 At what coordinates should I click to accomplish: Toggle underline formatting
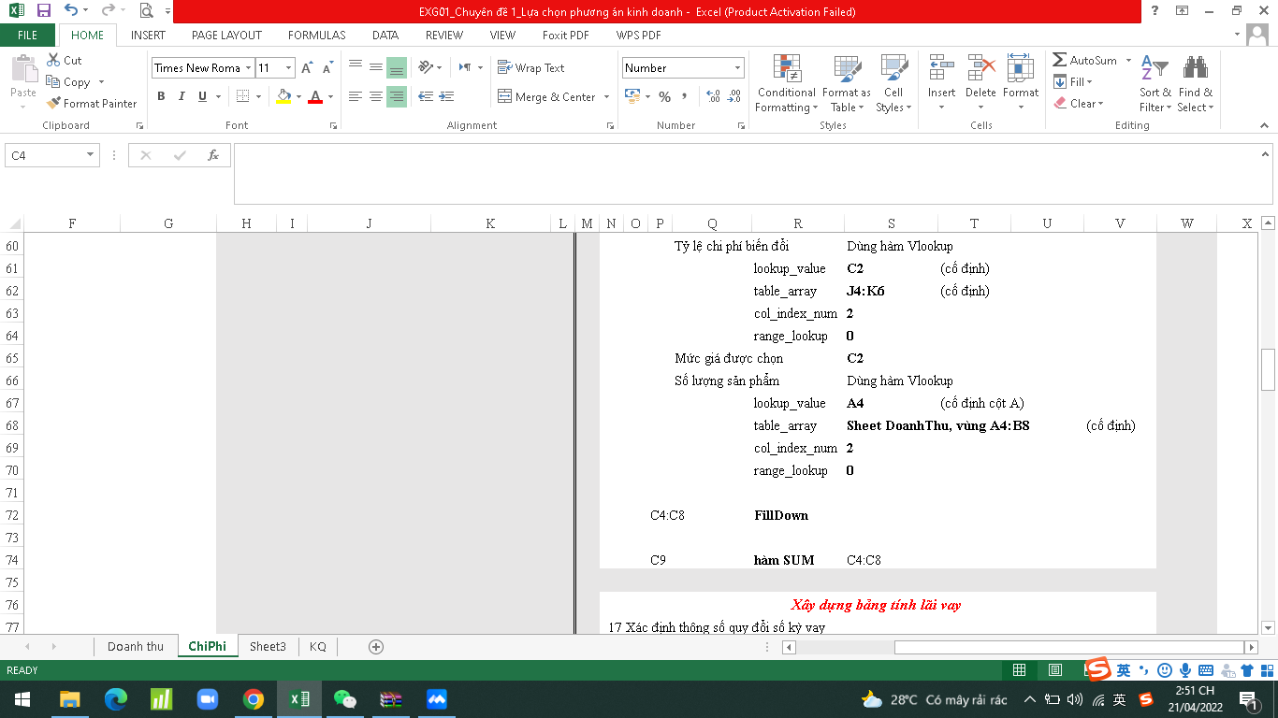pos(203,96)
